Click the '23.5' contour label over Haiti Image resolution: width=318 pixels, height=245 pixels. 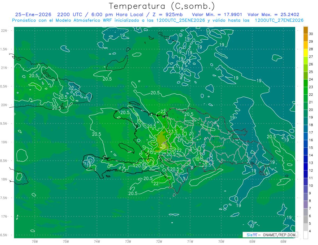(173, 132)
